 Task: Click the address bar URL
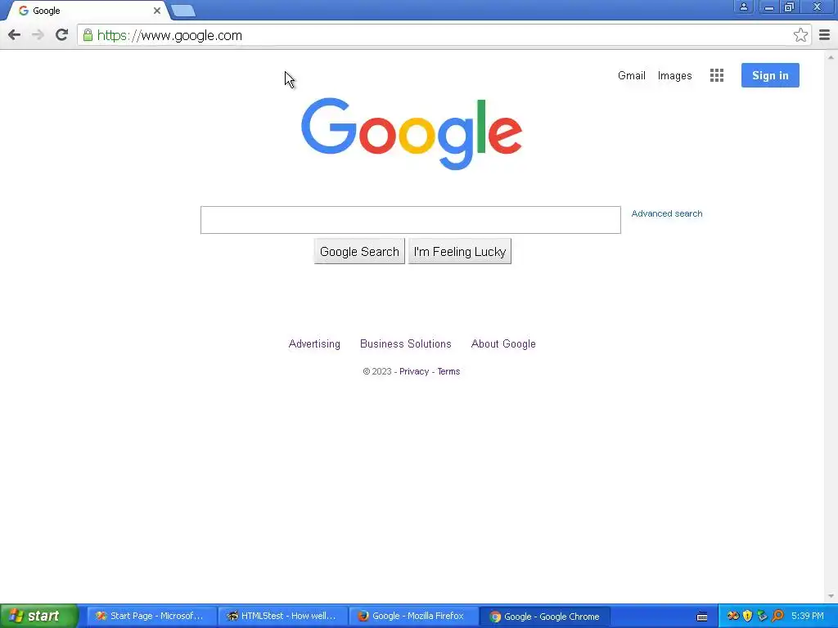(169, 36)
